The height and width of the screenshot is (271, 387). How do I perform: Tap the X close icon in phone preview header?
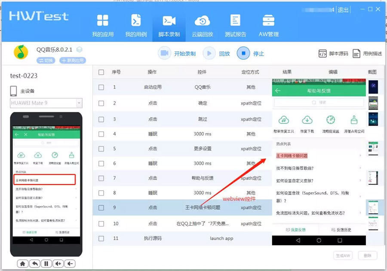pyautogui.click(x=26, y=134)
